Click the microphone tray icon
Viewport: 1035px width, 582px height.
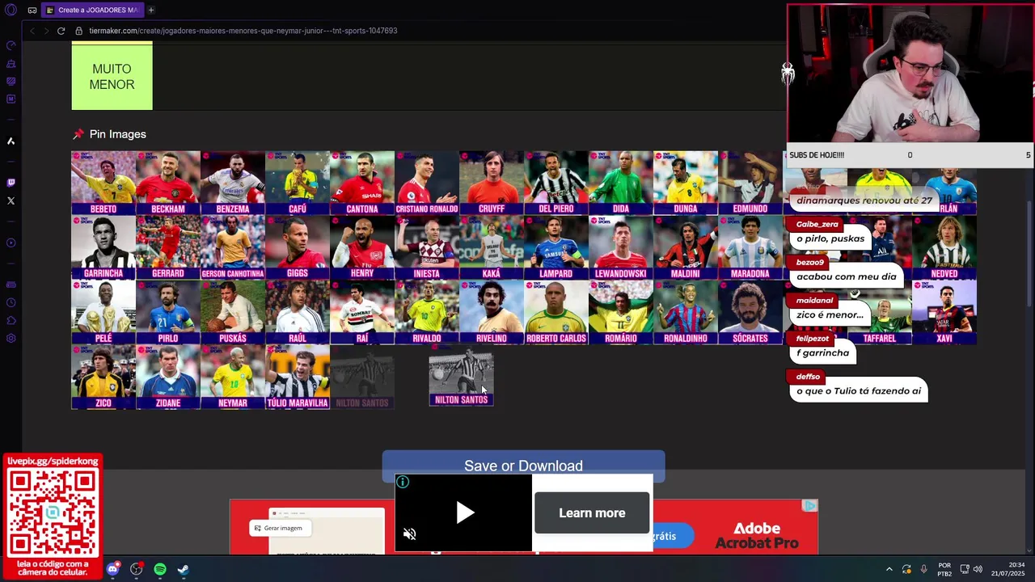(x=923, y=569)
